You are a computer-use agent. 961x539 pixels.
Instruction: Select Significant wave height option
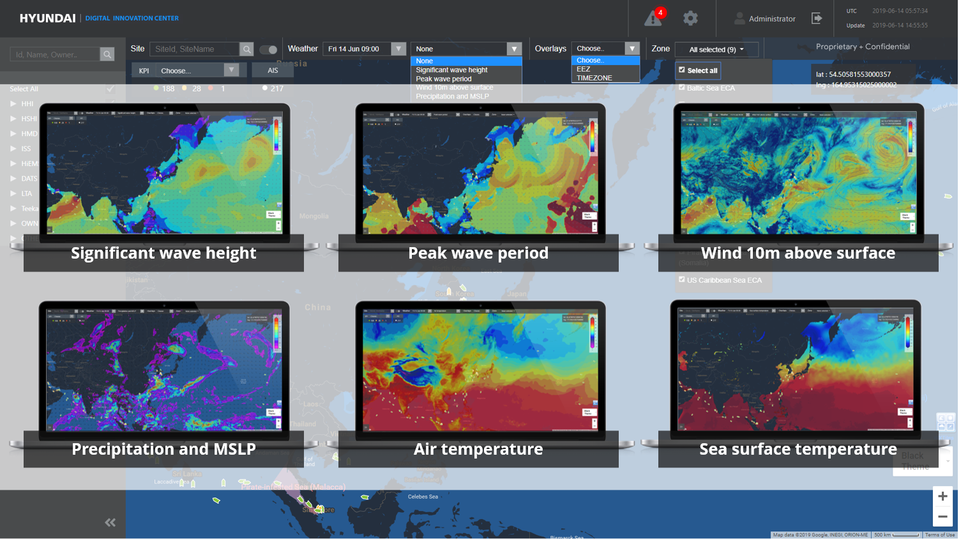point(466,70)
